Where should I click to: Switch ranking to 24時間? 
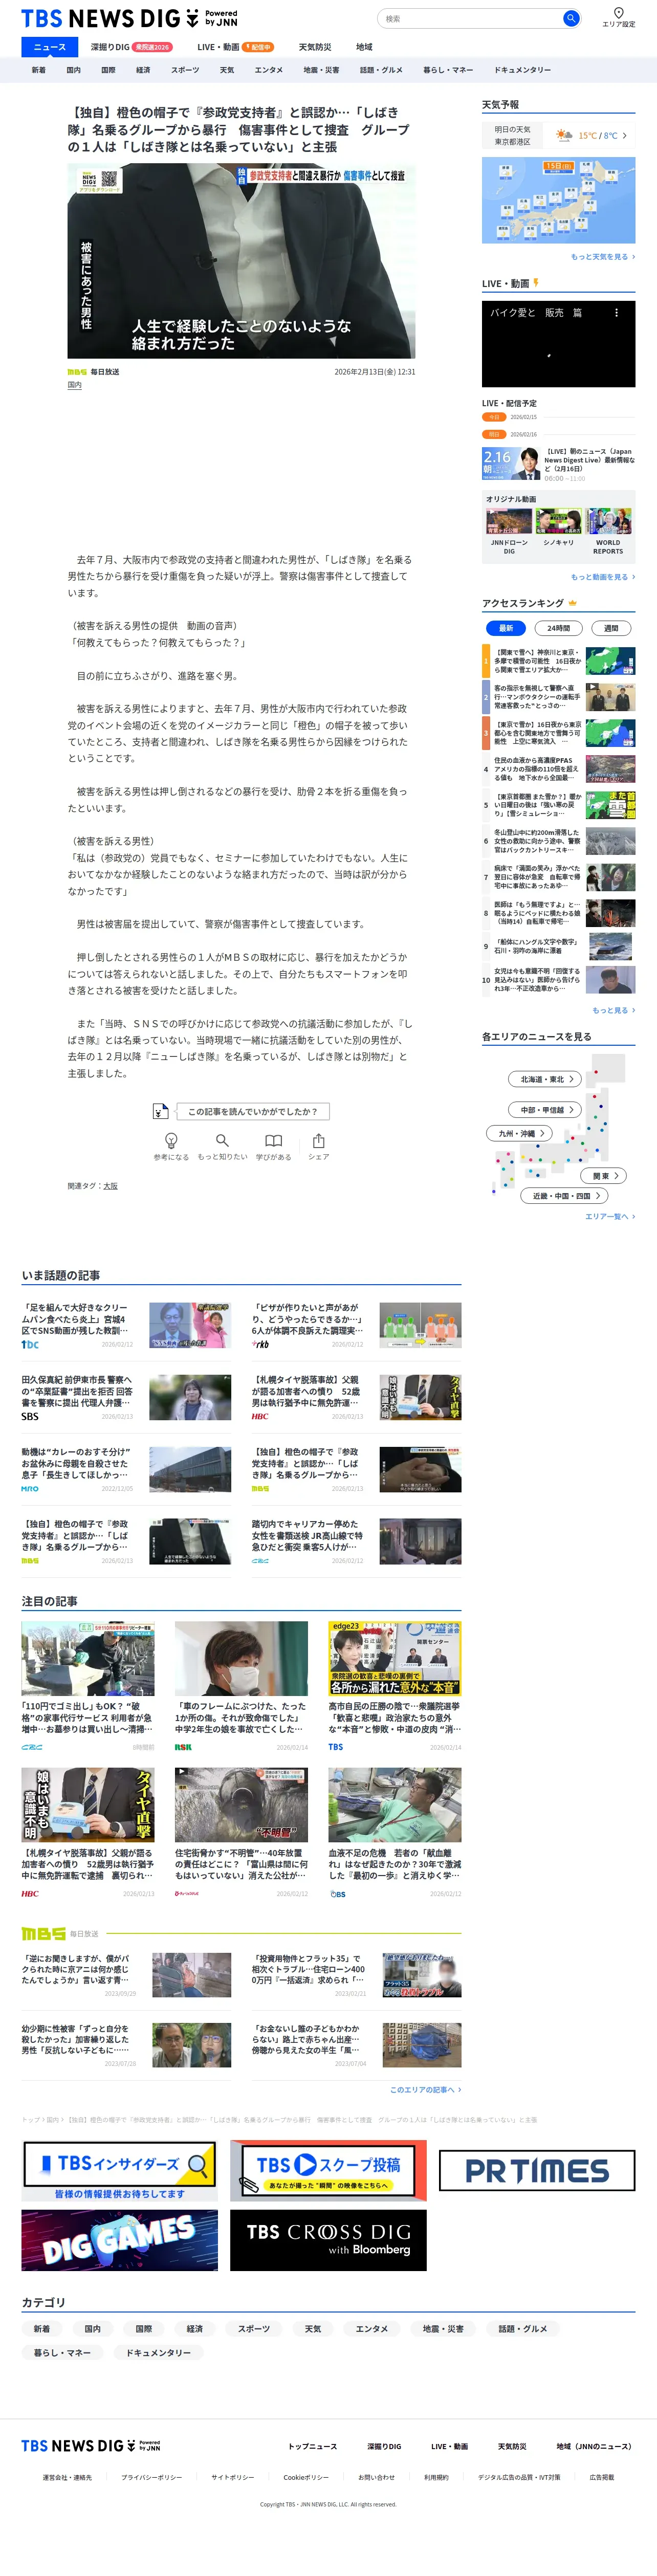click(x=559, y=628)
